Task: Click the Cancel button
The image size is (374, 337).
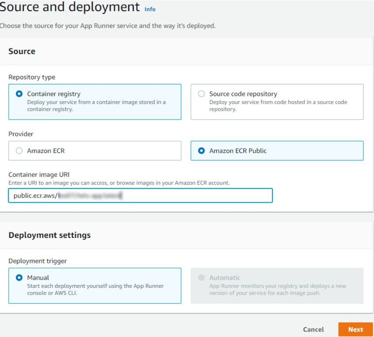Action: [313, 329]
